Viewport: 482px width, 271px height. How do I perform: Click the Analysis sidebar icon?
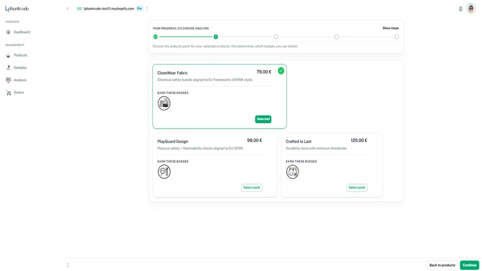(x=8, y=80)
